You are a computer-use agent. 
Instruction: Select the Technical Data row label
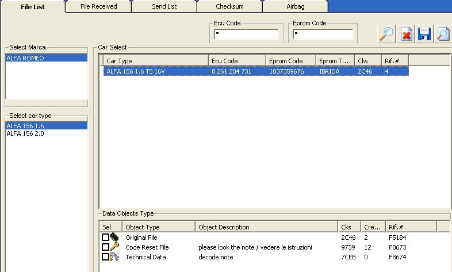pyautogui.click(x=145, y=257)
